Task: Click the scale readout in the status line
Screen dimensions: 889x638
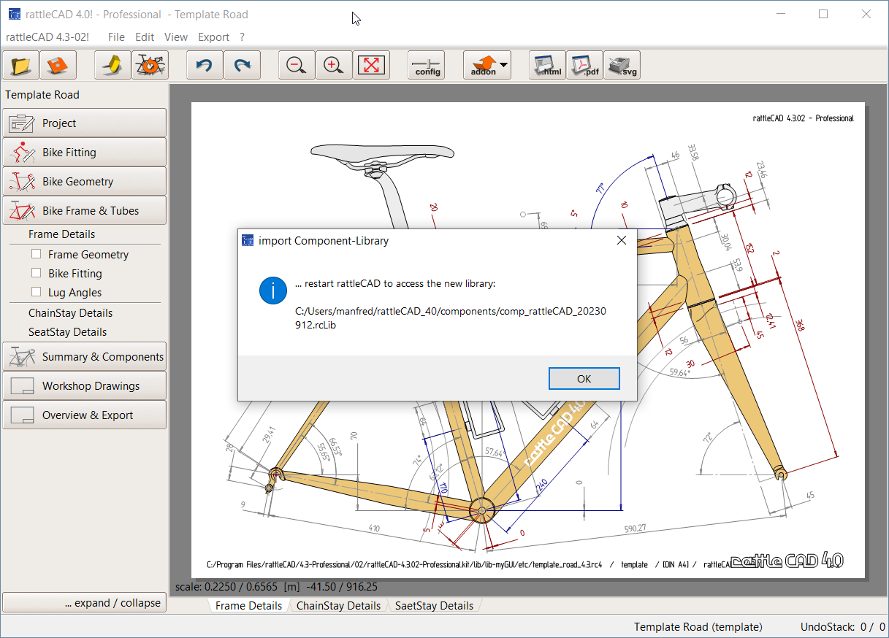Action: (276, 586)
